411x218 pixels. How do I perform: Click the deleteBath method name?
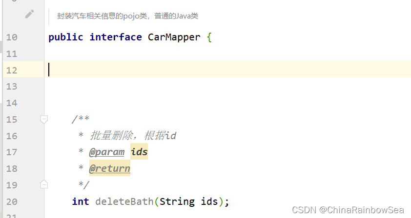point(124,201)
